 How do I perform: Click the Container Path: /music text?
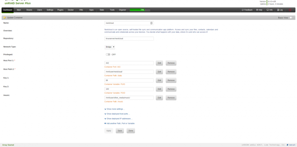114,102
